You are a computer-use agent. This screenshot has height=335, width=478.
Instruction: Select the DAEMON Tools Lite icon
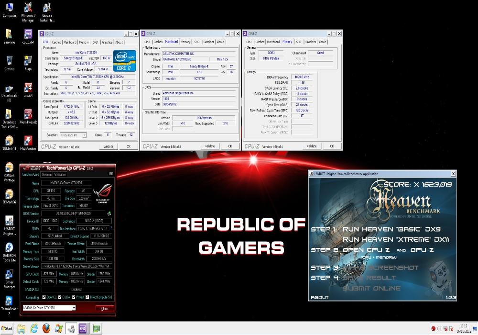(9, 252)
